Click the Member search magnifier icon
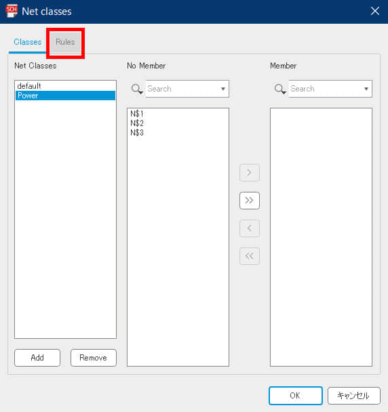The height and width of the screenshot is (412, 388). pos(280,89)
